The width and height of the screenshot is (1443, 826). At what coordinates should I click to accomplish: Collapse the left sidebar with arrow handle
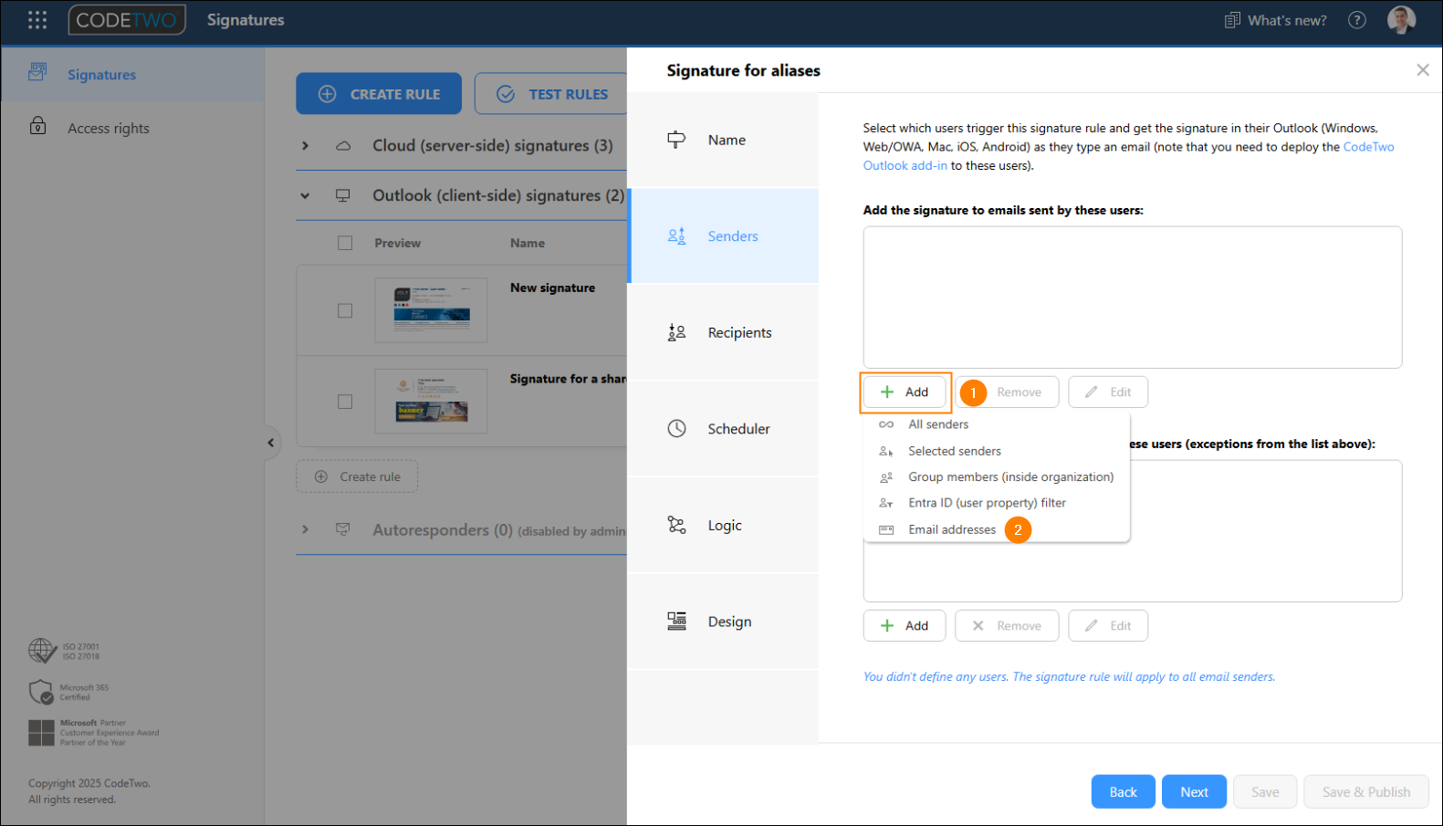point(270,443)
